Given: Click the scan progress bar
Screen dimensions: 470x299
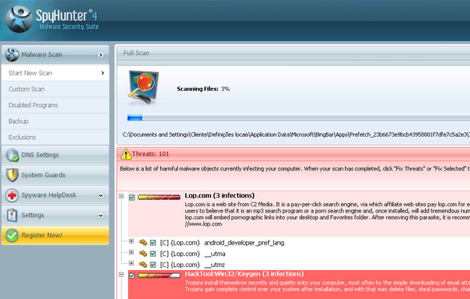Looking at the screenshot, I should [x=299, y=118].
